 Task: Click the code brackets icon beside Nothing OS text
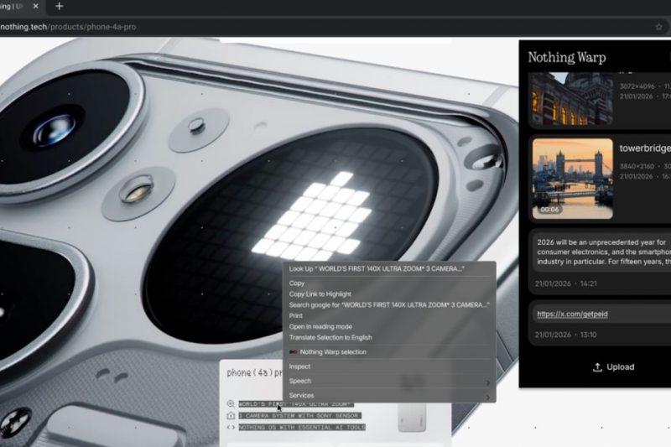point(231,427)
